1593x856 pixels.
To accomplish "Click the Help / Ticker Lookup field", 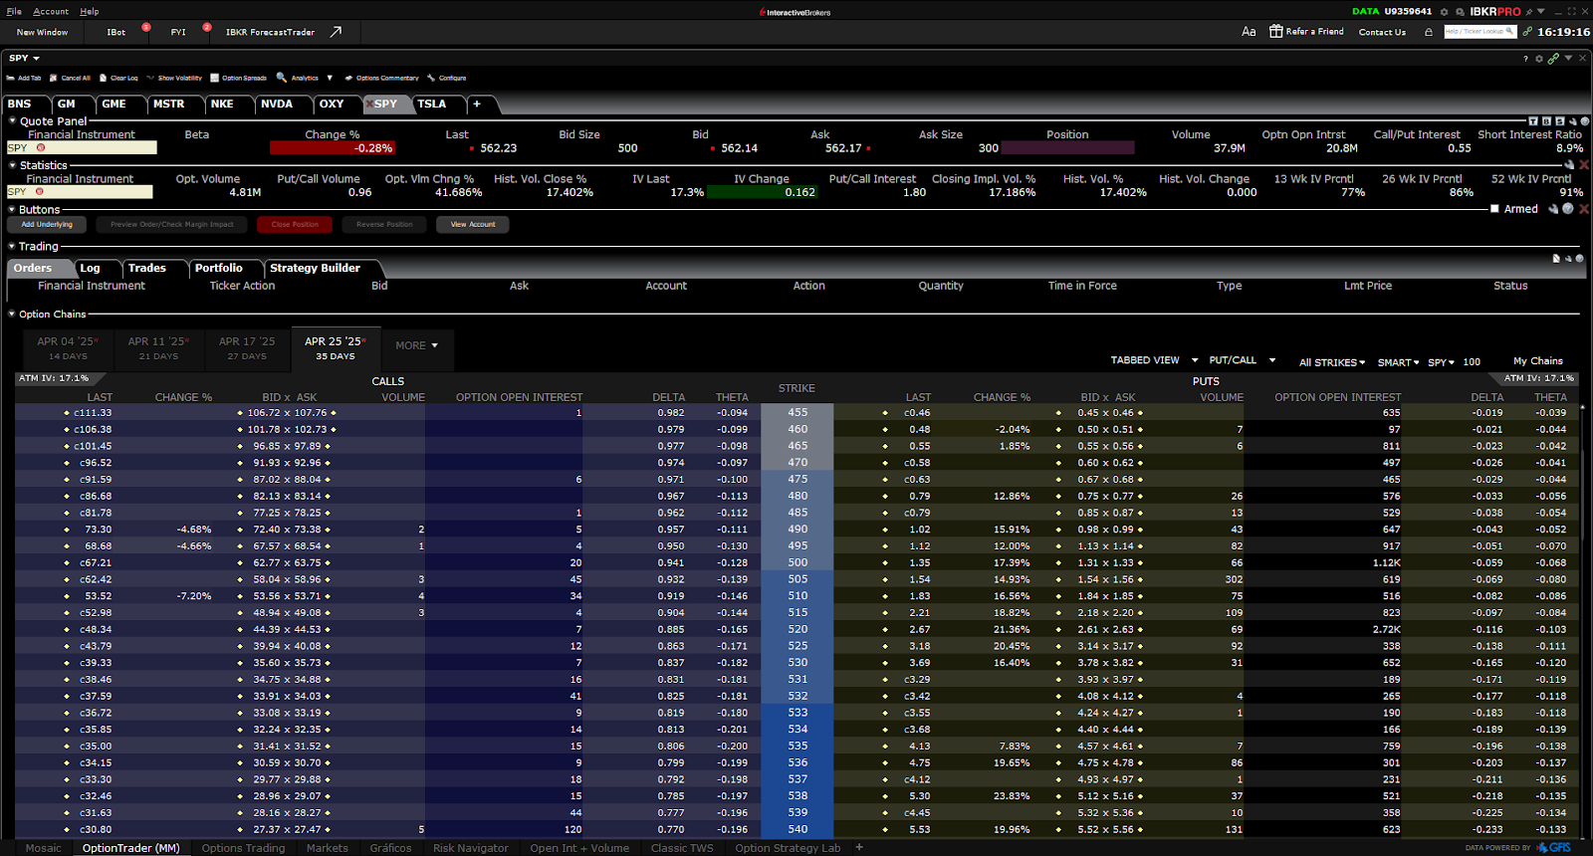I will pyautogui.click(x=1479, y=32).
